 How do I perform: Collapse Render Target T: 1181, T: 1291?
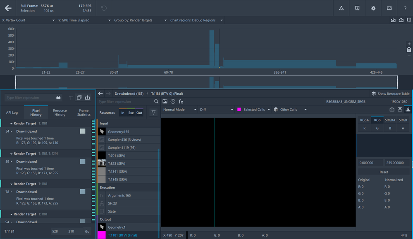coord(11,154)
